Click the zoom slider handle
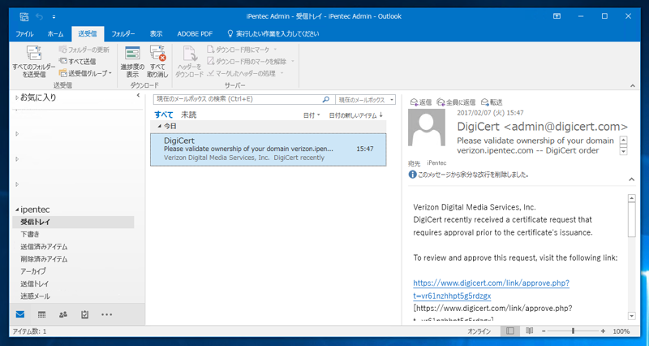The height and width of the screenshot is (346, 649). click(574, 331)
